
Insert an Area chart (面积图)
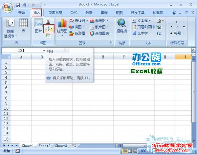[99, 21]
